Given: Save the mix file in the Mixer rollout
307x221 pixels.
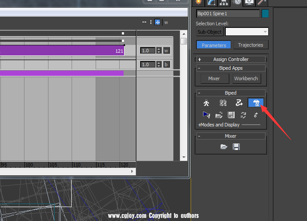Looking at the screenshot, I should point(236,147).
